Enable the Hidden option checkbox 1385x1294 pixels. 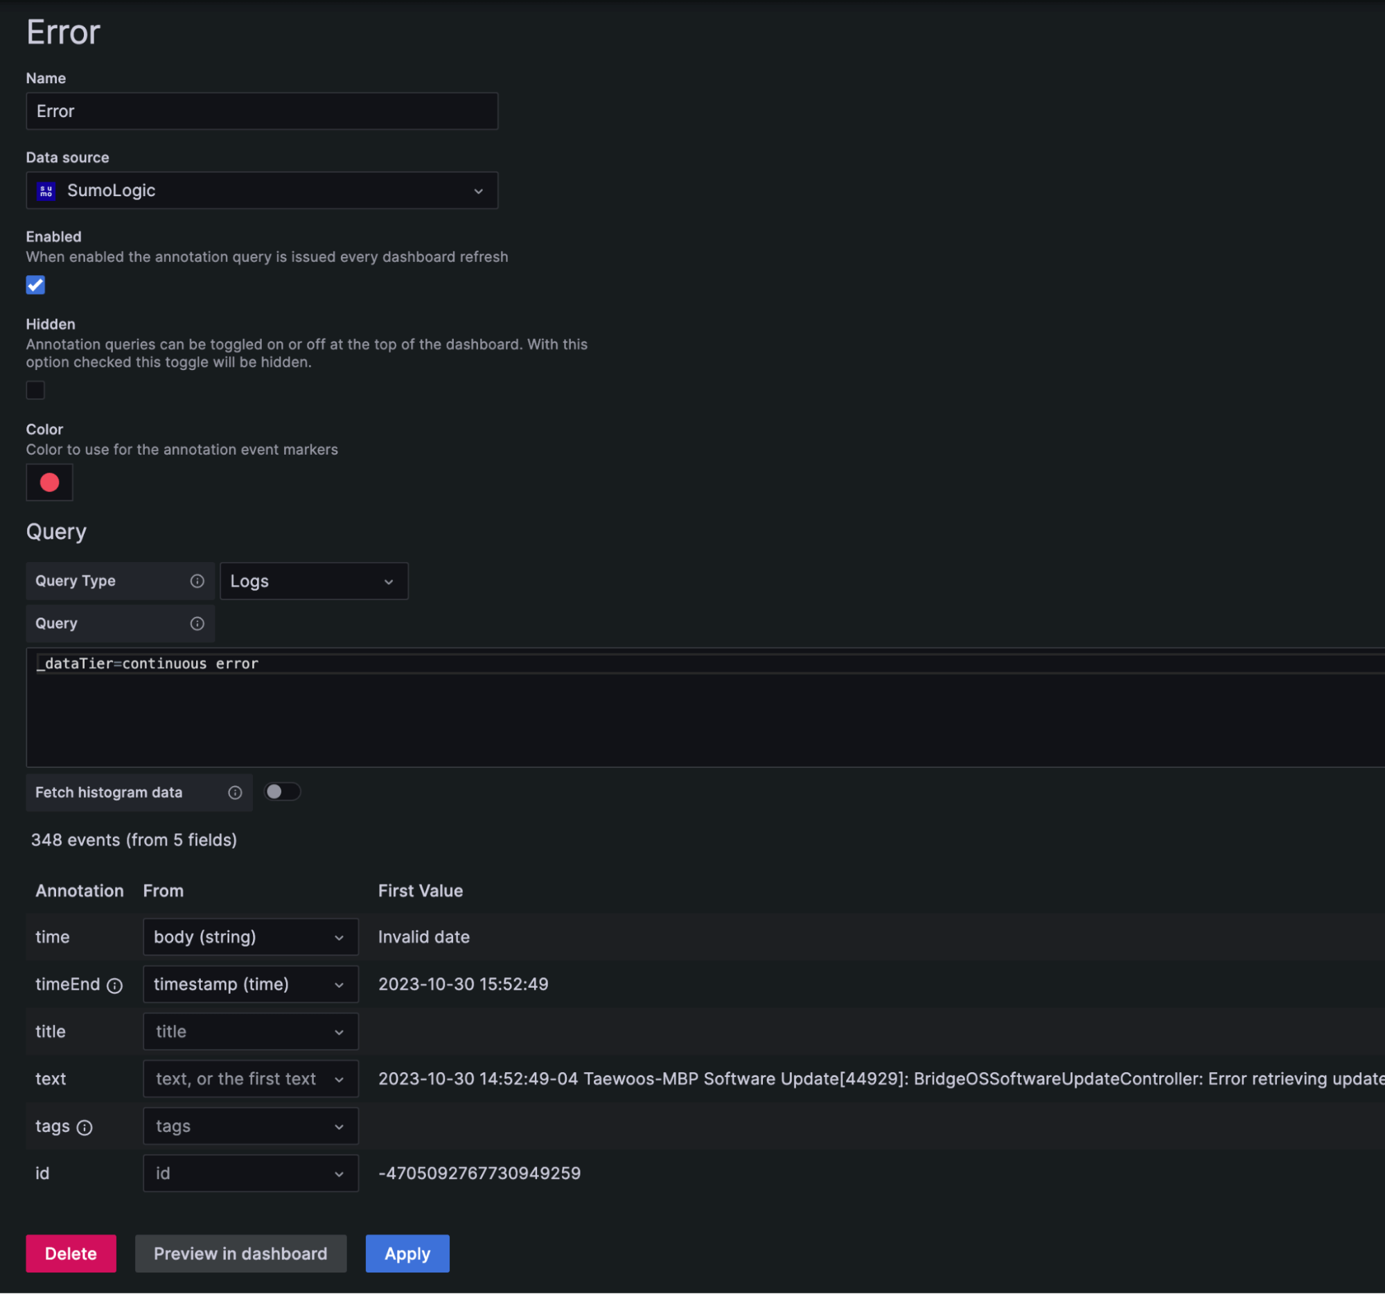(35, 390)
